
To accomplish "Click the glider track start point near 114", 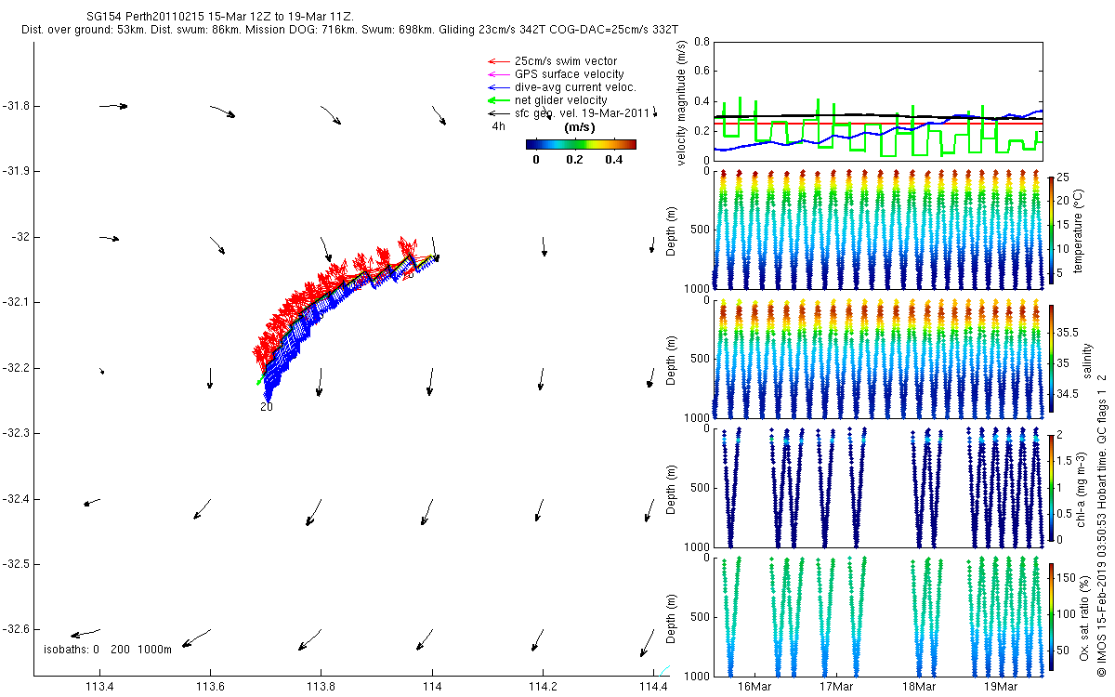I will point(436,257).
